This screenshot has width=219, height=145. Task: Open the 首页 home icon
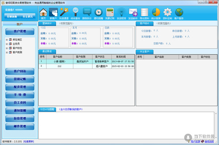click(43, 14)
